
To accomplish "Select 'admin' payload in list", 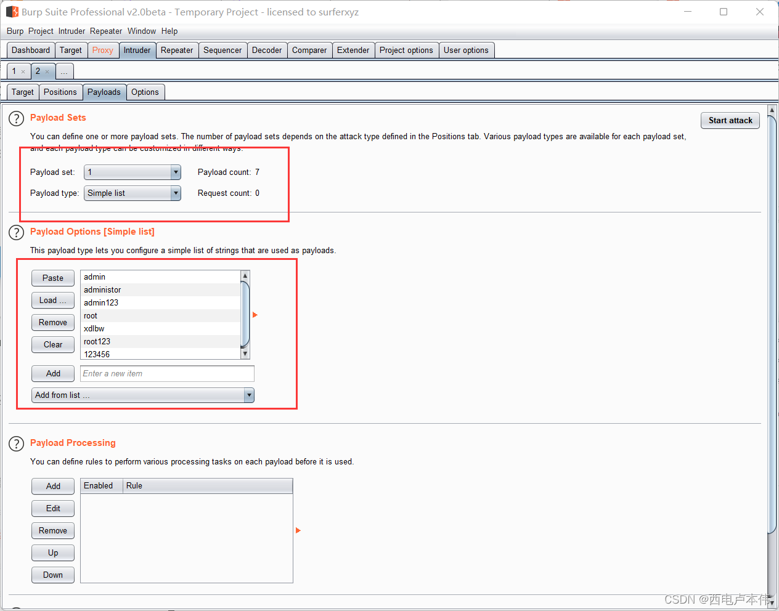I will pyautogui.click(x=160, y=277).
